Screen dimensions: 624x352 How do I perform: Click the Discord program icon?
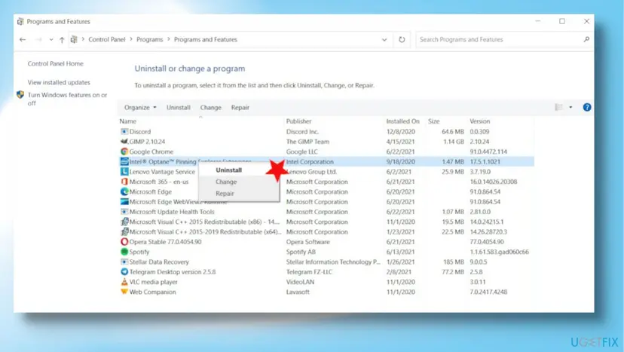(124, 131)
